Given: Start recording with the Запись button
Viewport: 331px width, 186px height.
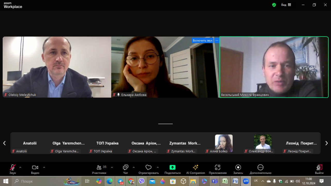Looking at the screenshot, I should 238,169.
